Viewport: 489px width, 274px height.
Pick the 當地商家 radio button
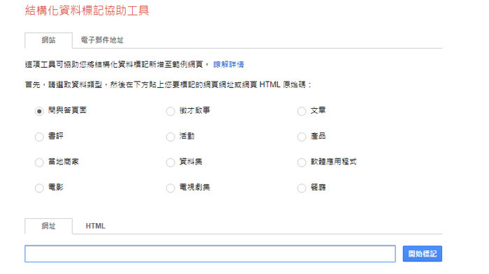[x=39, y=162]
